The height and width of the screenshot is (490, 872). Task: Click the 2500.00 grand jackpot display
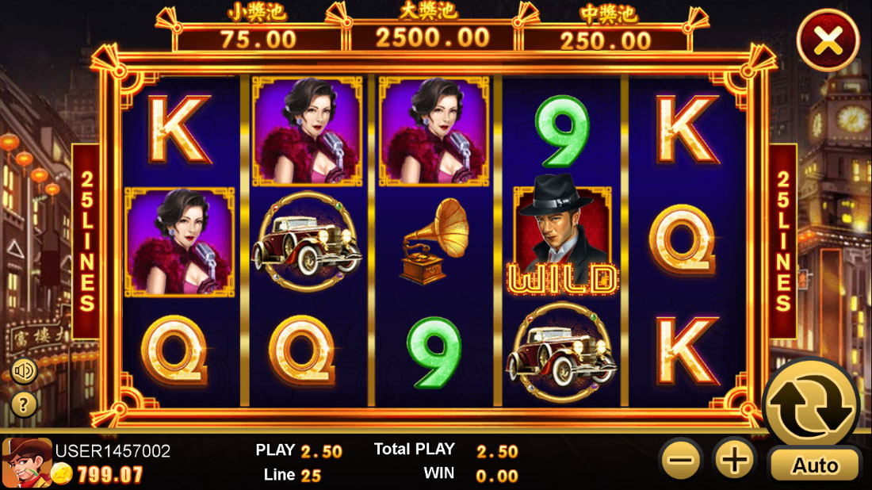click(x=433, y=38)
